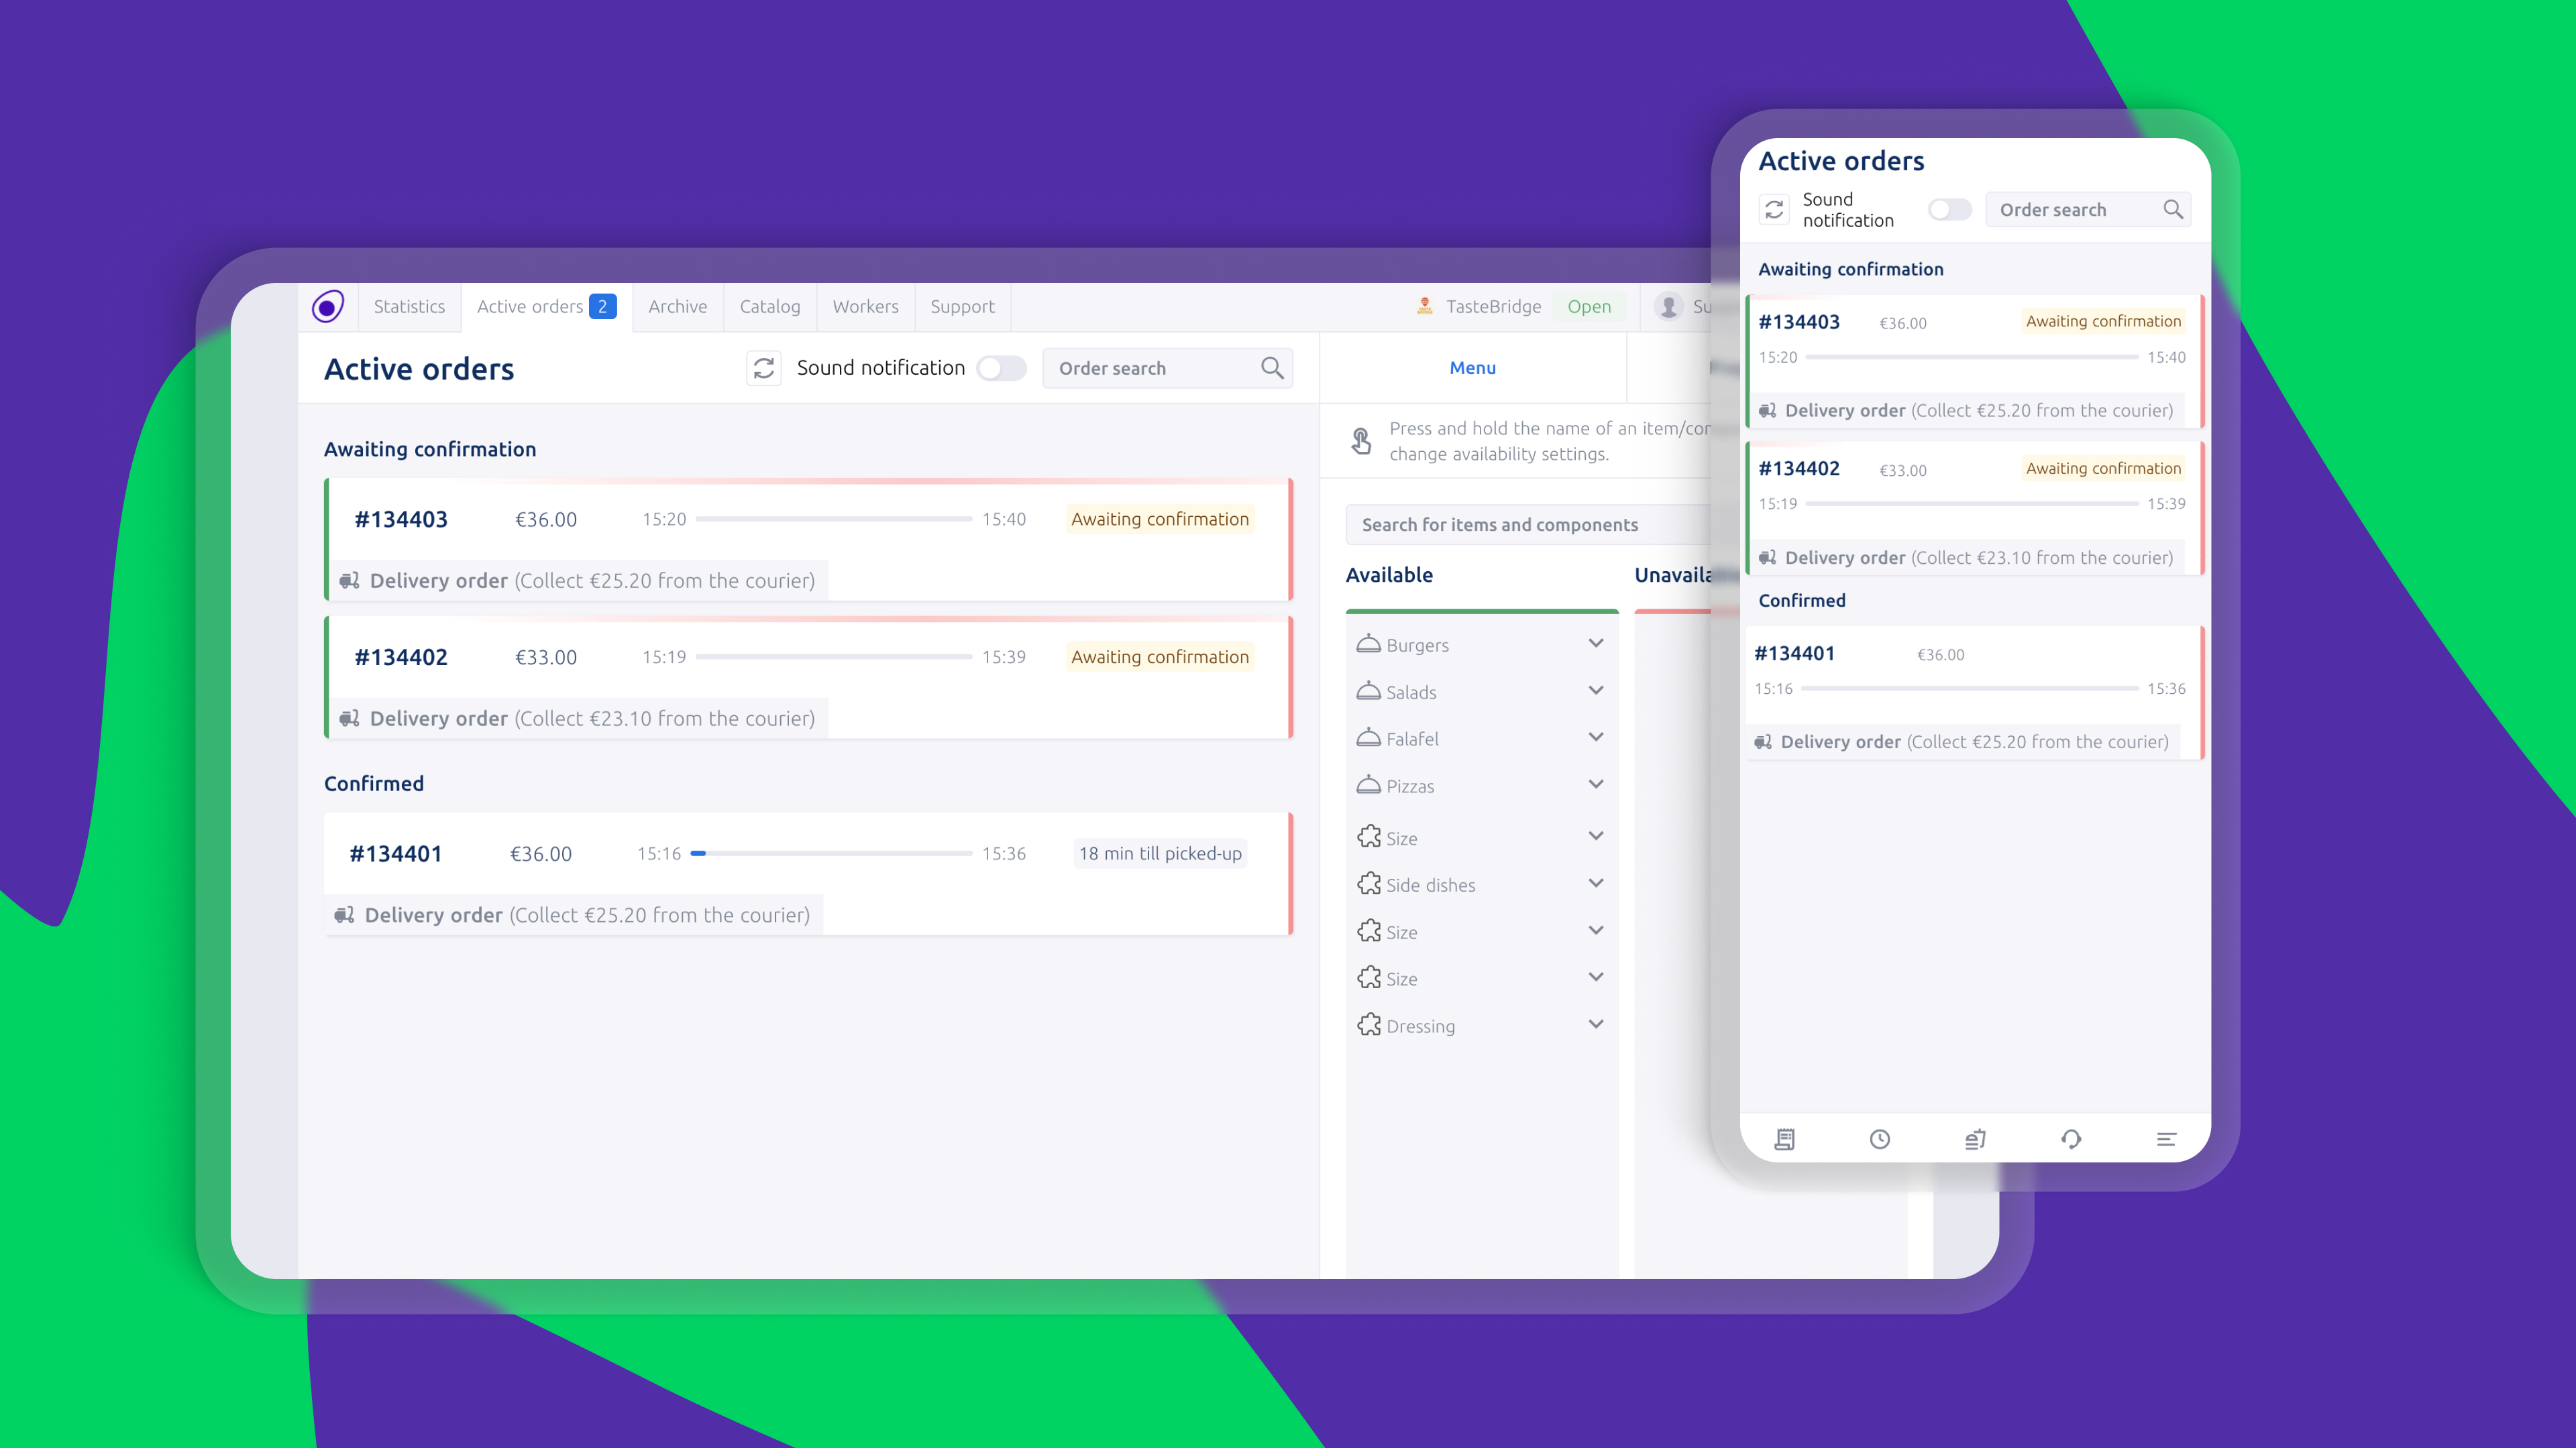Click the Menu panel header link
This screenshot has height=1448, width=2576.
pos(1473,368)
